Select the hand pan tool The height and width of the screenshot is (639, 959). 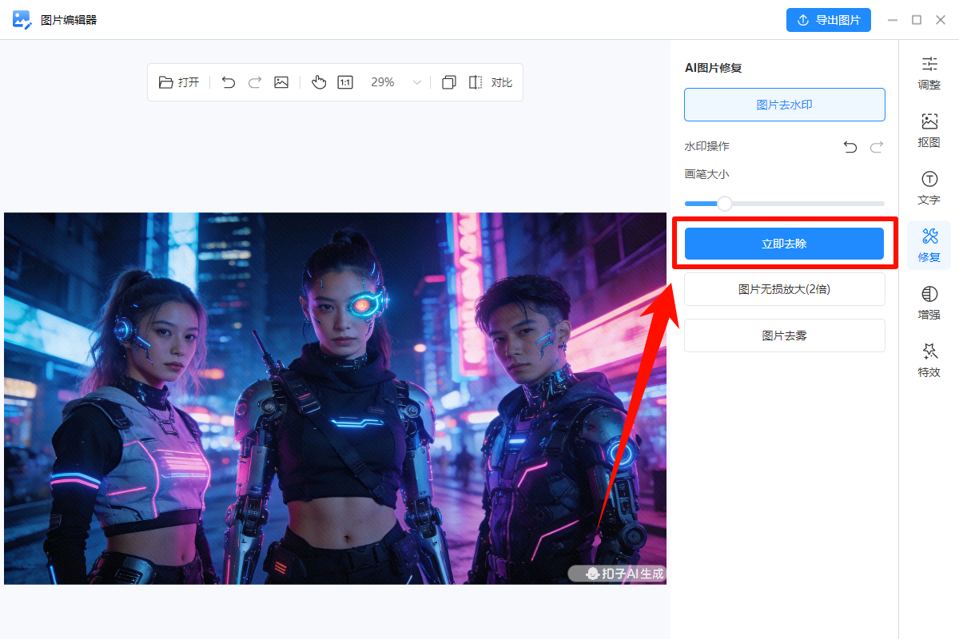point(319,81)
